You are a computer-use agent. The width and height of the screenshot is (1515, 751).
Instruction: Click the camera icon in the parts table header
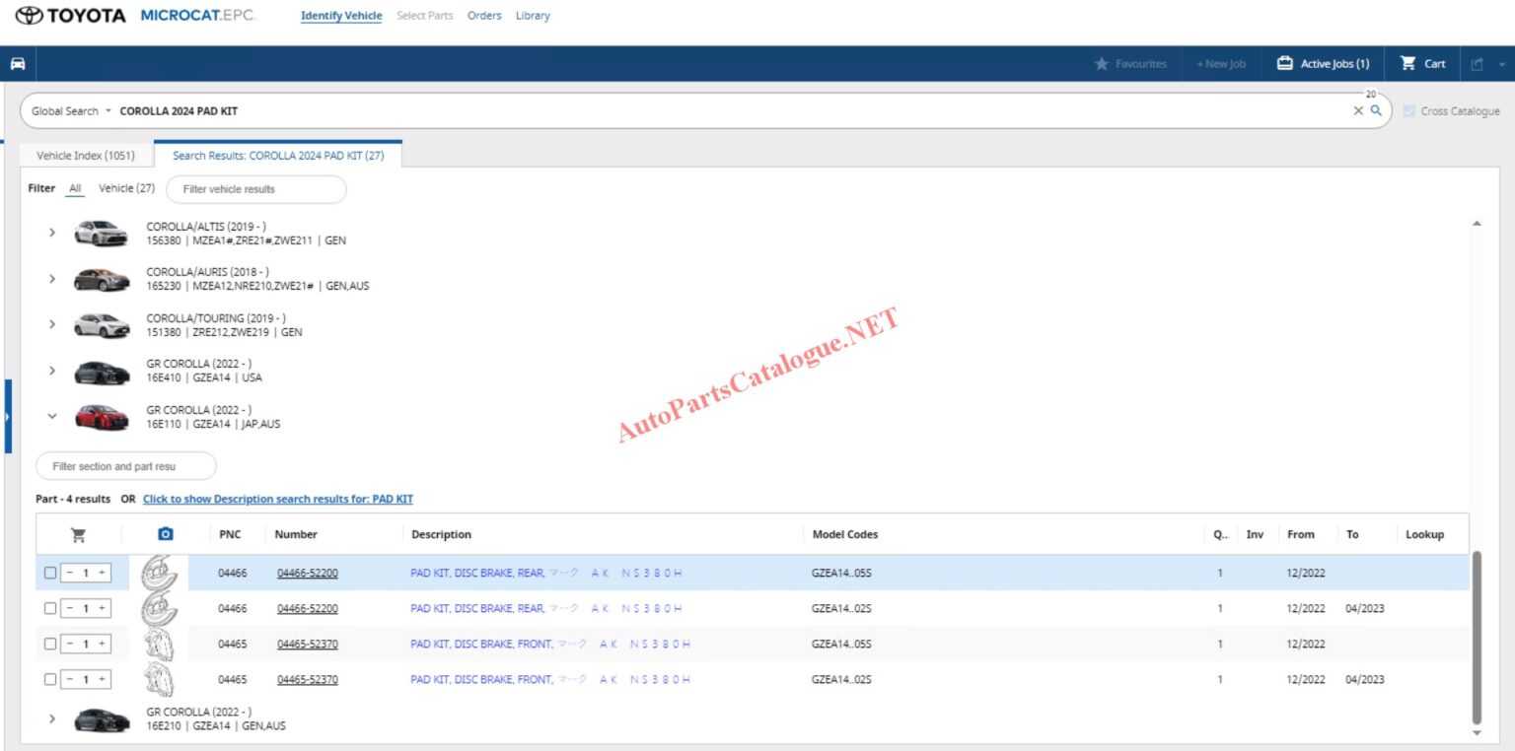tap(165, 533)
